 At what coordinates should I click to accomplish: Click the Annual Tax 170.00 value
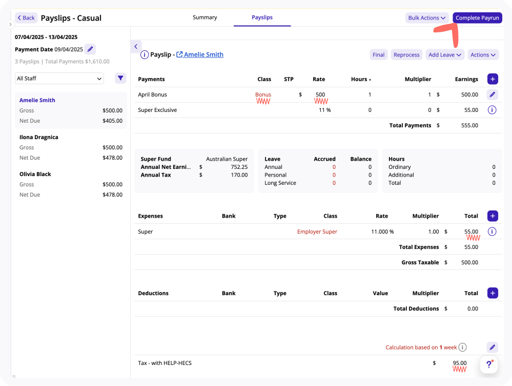pyautogui.click(x=239, y=175)
